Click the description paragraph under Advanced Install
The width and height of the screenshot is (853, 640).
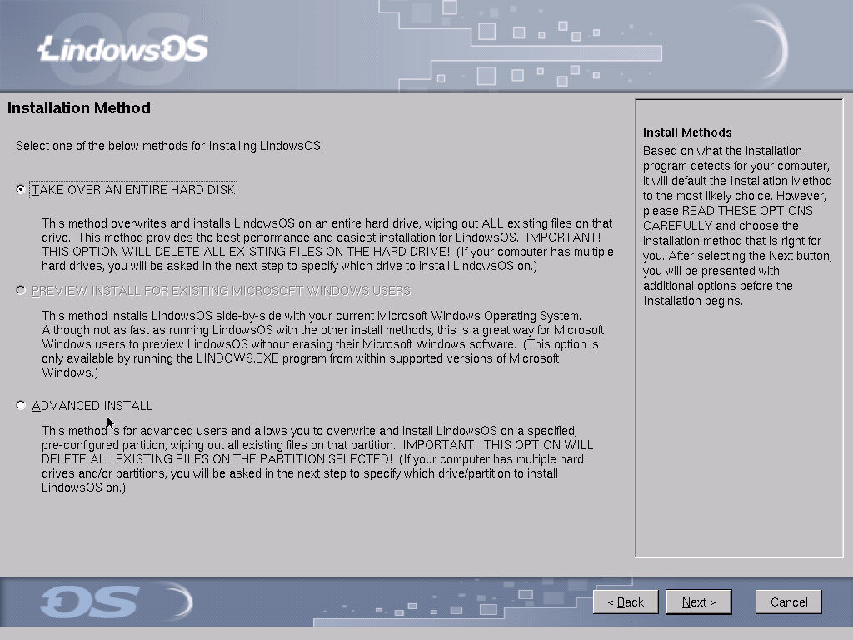[317, 459]
